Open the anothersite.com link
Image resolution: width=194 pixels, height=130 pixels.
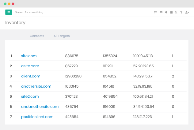[36, 86]
